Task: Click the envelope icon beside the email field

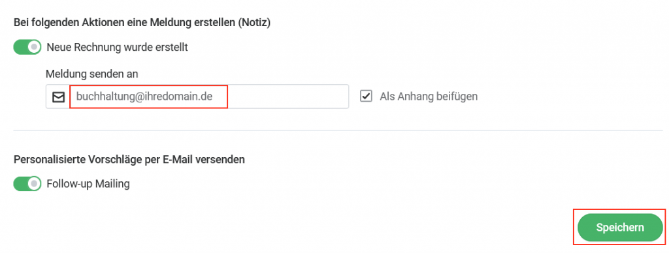Action: 58,97
